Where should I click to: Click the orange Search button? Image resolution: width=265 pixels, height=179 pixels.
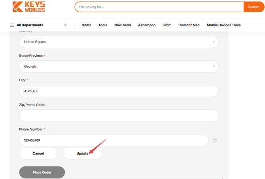coord(254,7)
